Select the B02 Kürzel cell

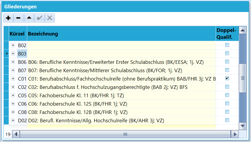(22, 45)
